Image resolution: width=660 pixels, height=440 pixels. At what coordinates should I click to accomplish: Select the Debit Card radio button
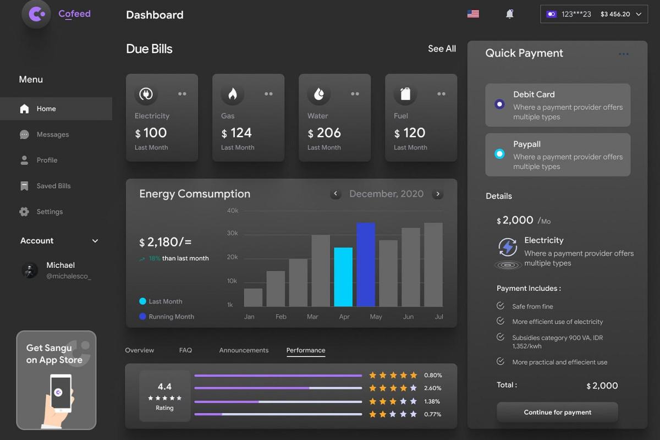point(499,104)
